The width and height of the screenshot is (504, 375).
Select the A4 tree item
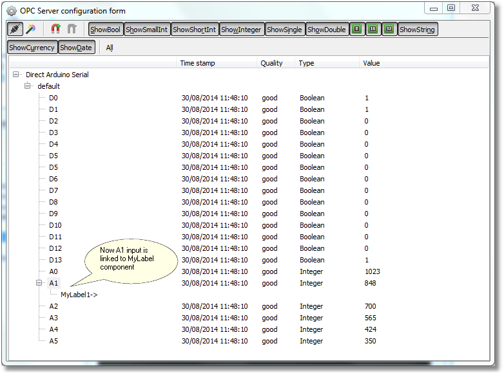[x=53, y=329]
